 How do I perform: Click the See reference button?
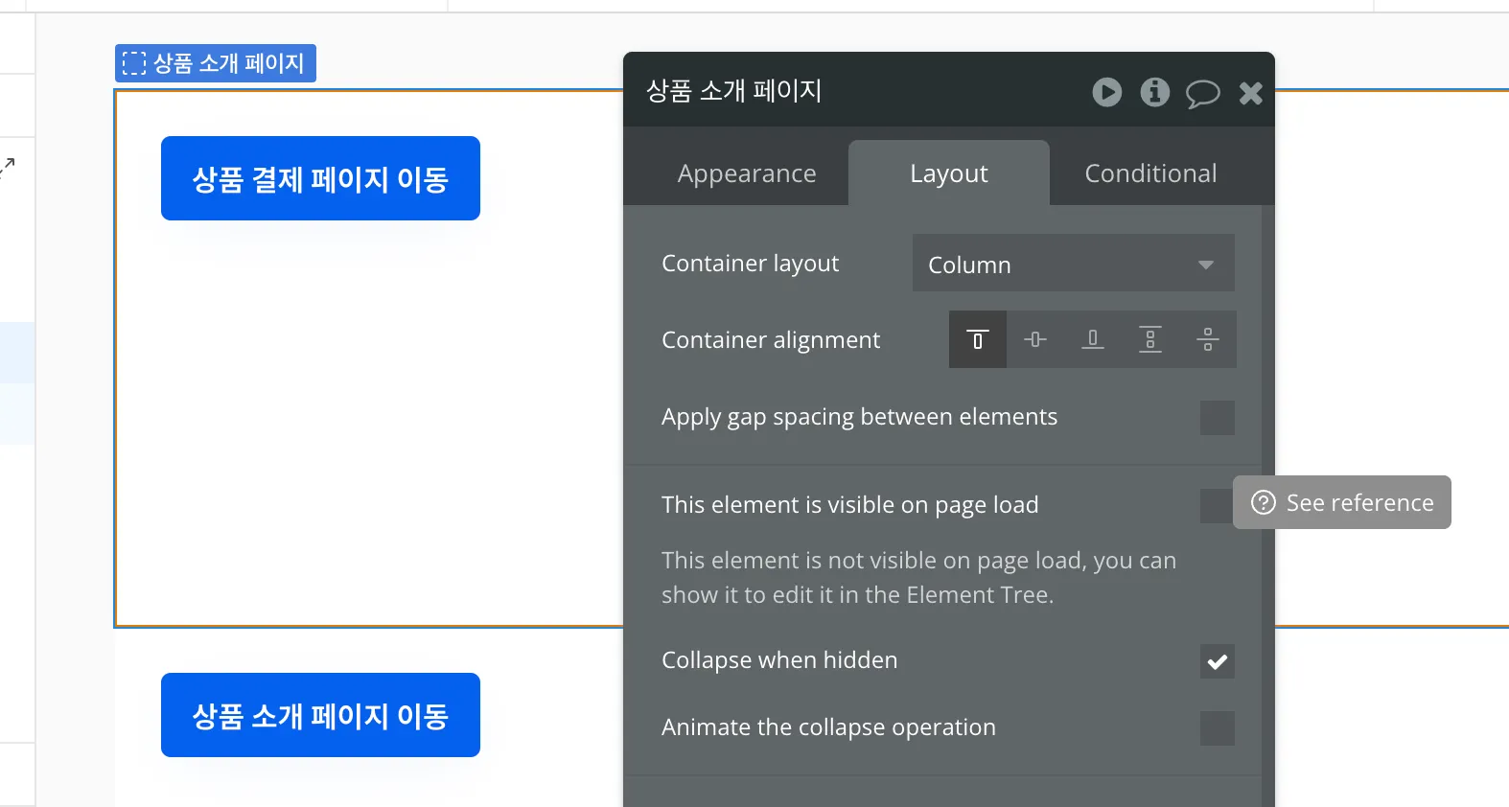coord(1342,503)
